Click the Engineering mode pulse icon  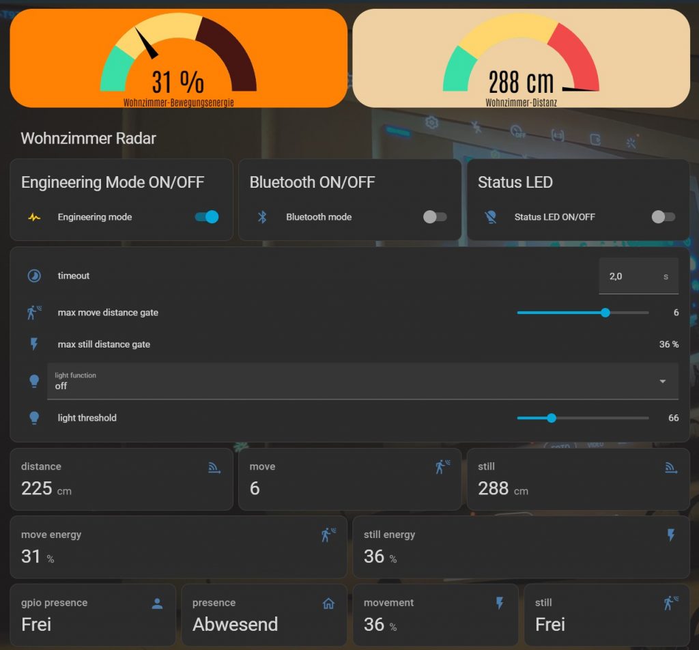(34, 217)
